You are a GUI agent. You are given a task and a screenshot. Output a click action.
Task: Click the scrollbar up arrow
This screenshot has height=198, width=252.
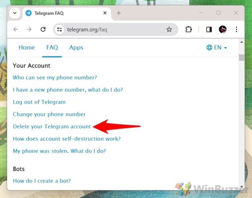tap(241, 42)
